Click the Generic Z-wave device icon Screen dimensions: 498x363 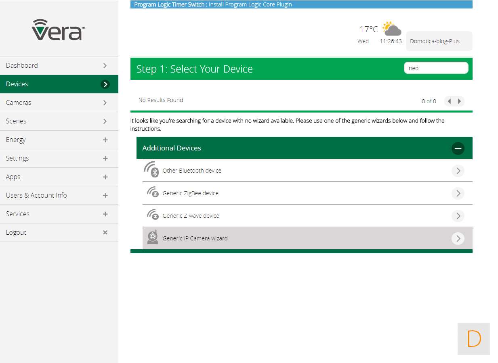(x=152, y=215)
